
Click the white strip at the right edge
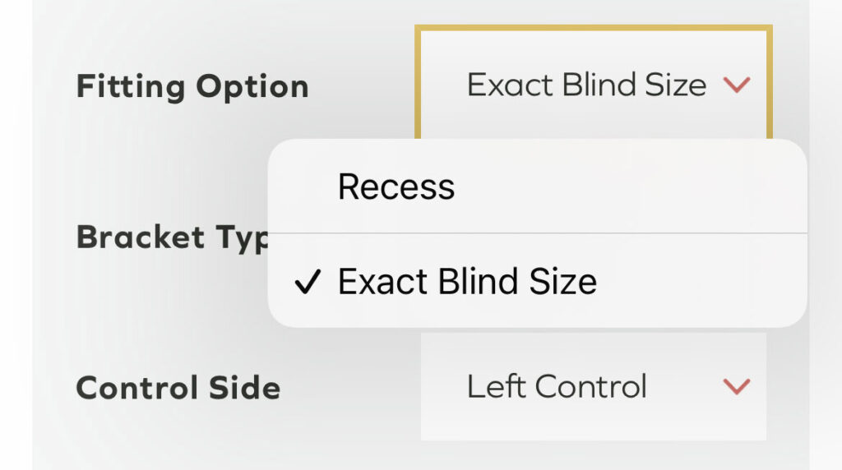click(826, 247)
